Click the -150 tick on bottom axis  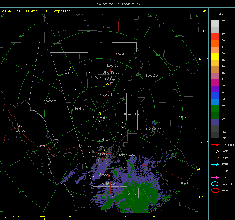coord(15,216)
